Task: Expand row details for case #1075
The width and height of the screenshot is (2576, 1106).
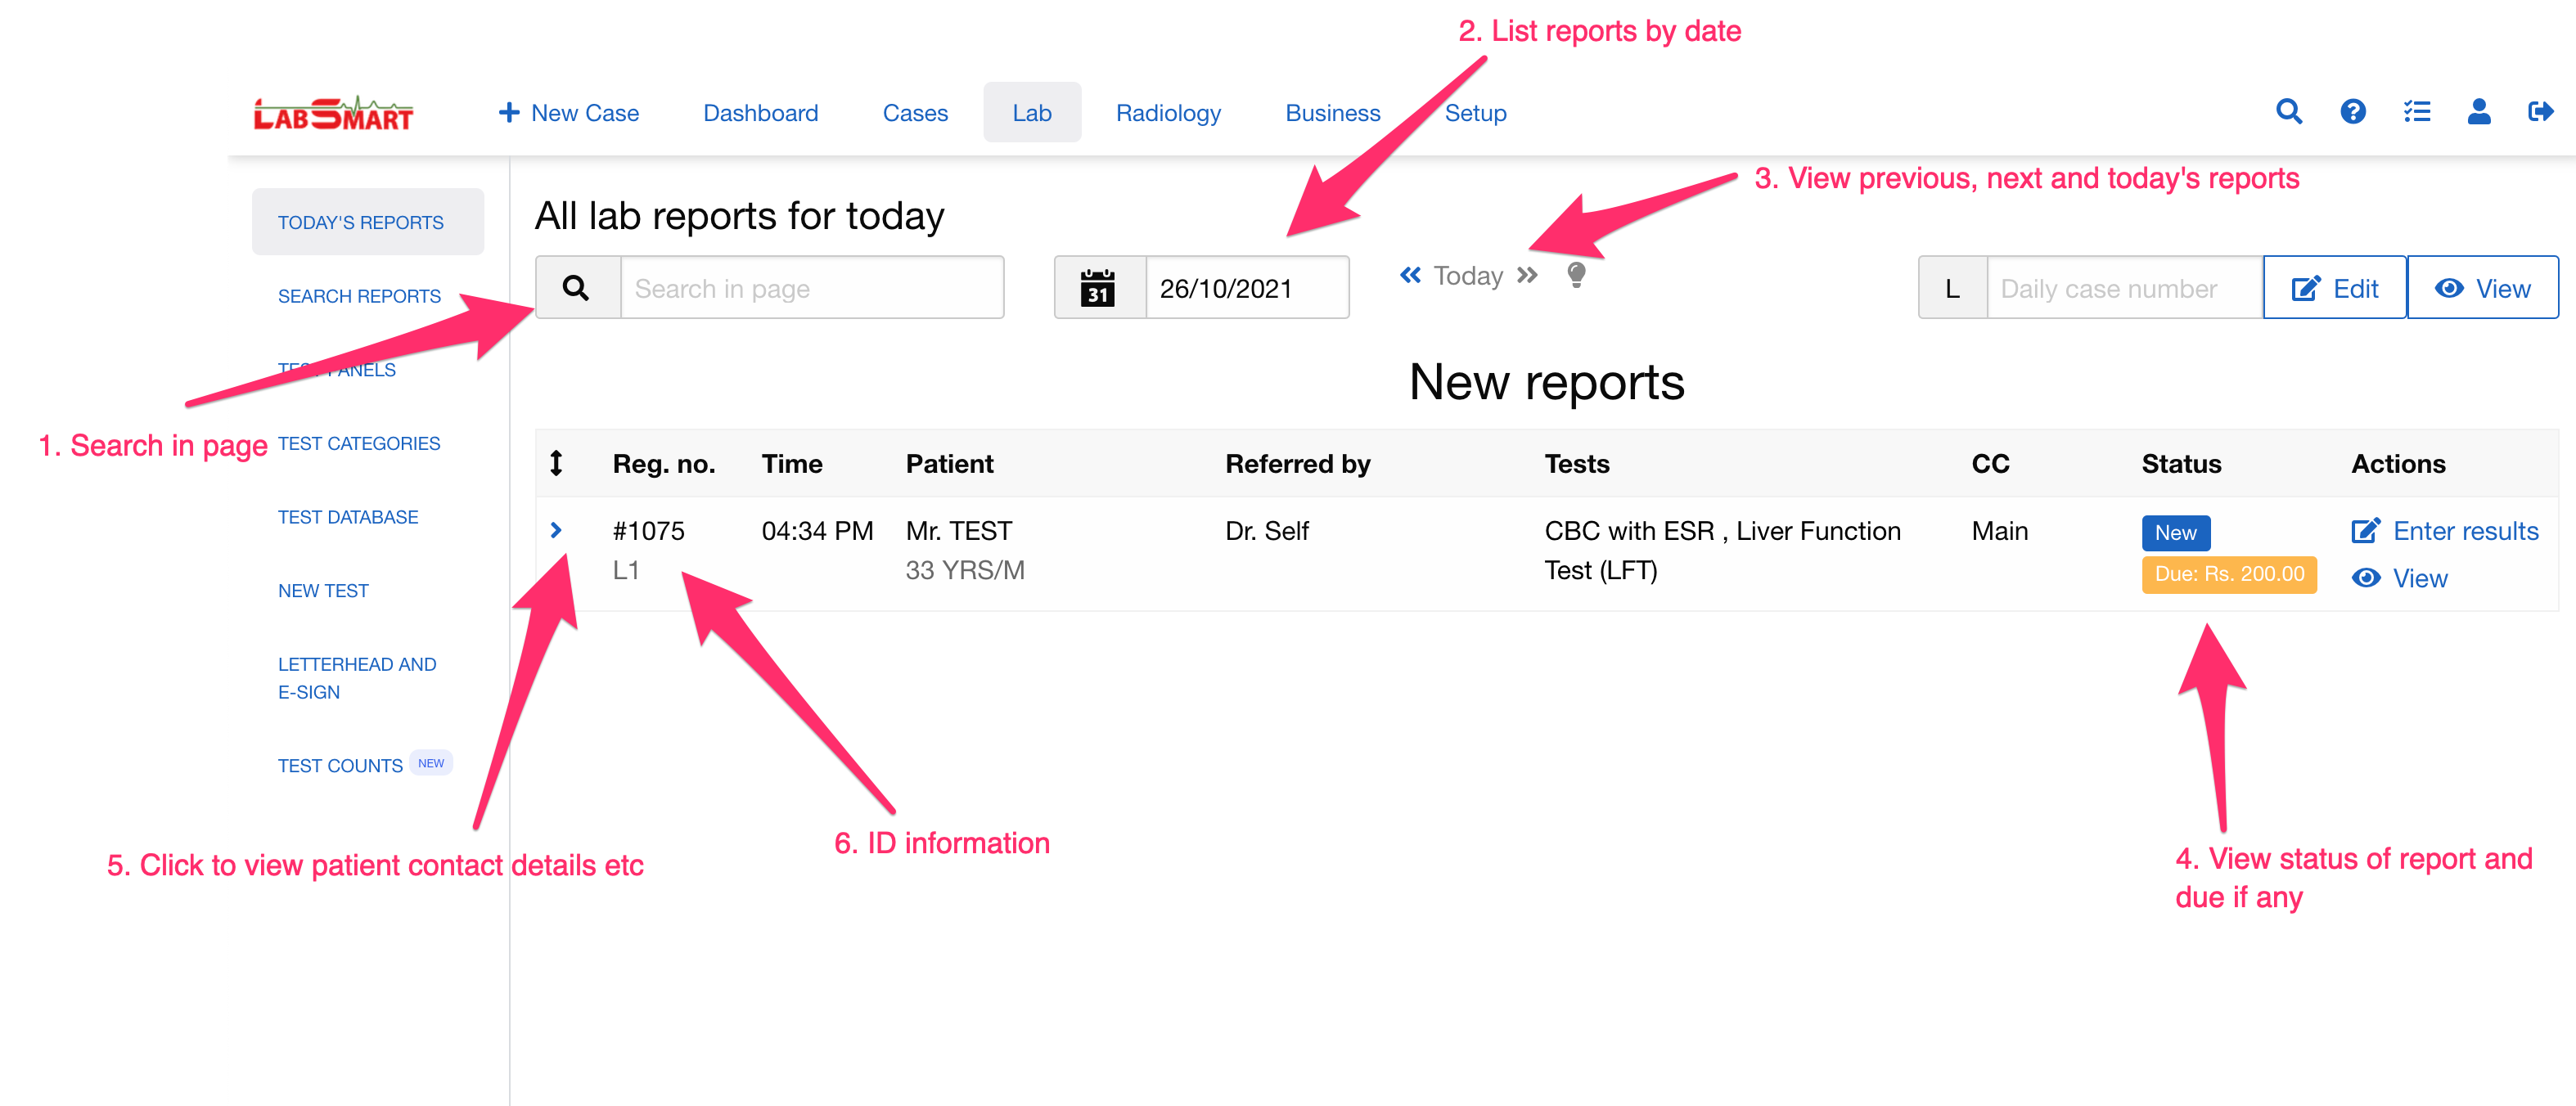Action: point(556,530)
